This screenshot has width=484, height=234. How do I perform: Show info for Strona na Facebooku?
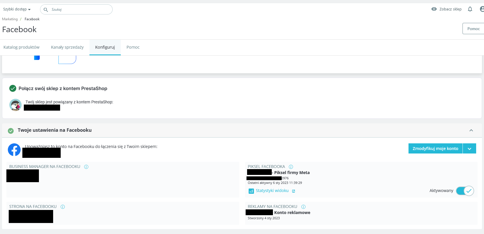click(x=63, y=207)
